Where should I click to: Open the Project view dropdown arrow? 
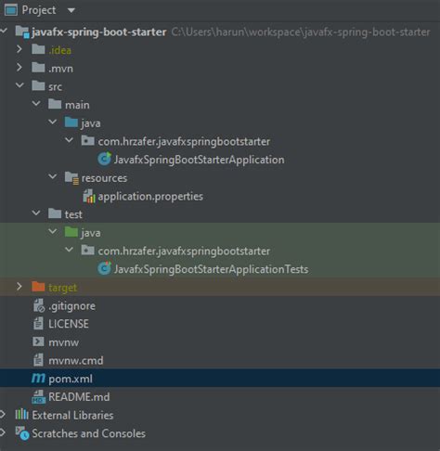click(x=71, y=10)
